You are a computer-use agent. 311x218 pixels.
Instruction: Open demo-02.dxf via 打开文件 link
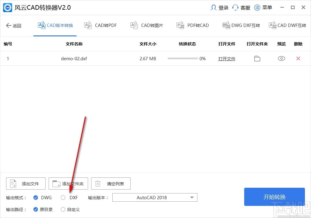[x=227, y=58]
